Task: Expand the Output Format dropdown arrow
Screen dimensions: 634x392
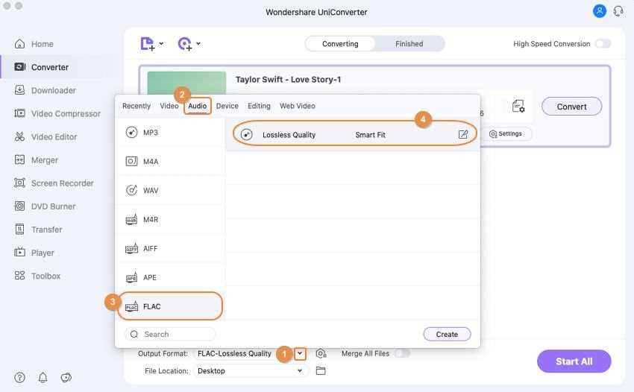Action: 300,353
